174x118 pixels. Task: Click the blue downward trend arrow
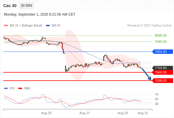146,74
